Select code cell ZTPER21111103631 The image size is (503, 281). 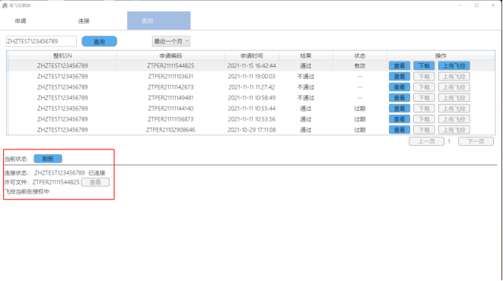pyautogui.click(x=170, y=77)
